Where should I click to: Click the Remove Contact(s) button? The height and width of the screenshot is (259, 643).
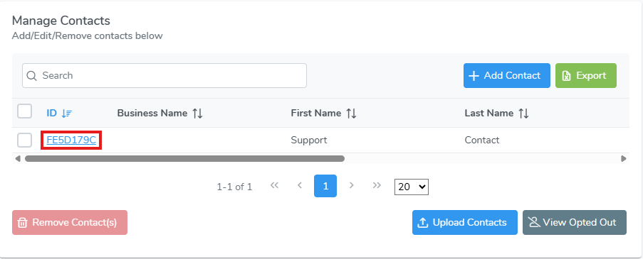click(70, 223)
